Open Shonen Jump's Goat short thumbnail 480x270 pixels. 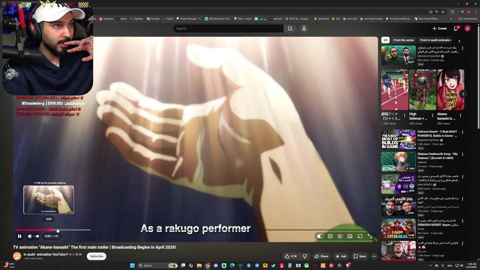pyautogui.click(x=450, y=90)
